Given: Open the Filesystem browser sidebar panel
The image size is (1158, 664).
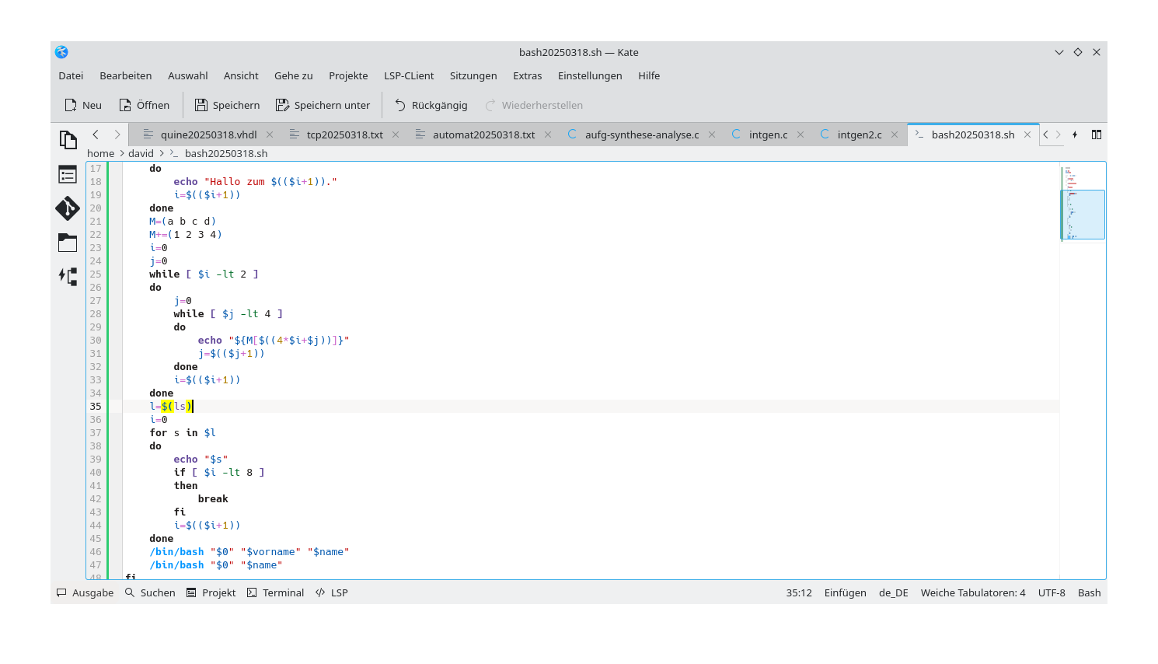Looking at the screenshot, I should click(x=68, y=243).
